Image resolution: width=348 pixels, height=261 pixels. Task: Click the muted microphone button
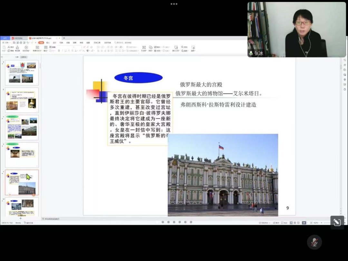click(314, 242)
